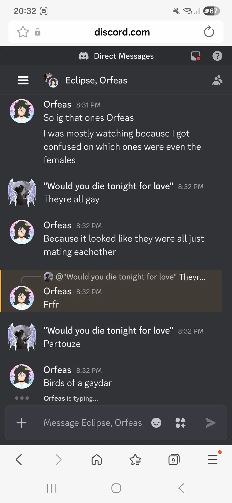Screen dimensions: 232x503
Task: Click the Discord logo in header
Action: point(84,56)
